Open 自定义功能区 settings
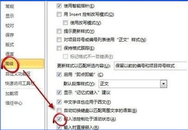Image resolution: width=188 pixels, height=130 pixels. [x=18, y=74]
